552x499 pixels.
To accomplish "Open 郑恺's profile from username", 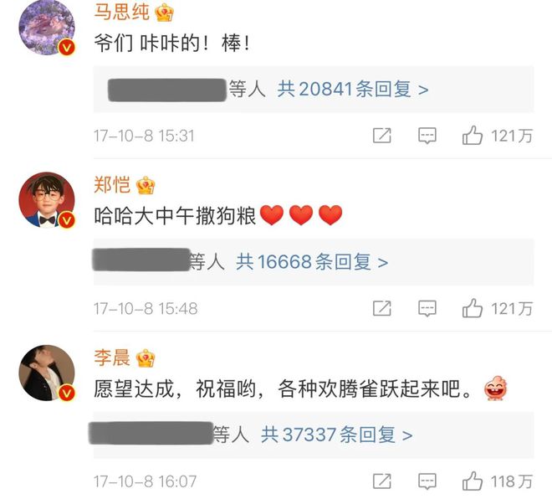I will point(112,185).
